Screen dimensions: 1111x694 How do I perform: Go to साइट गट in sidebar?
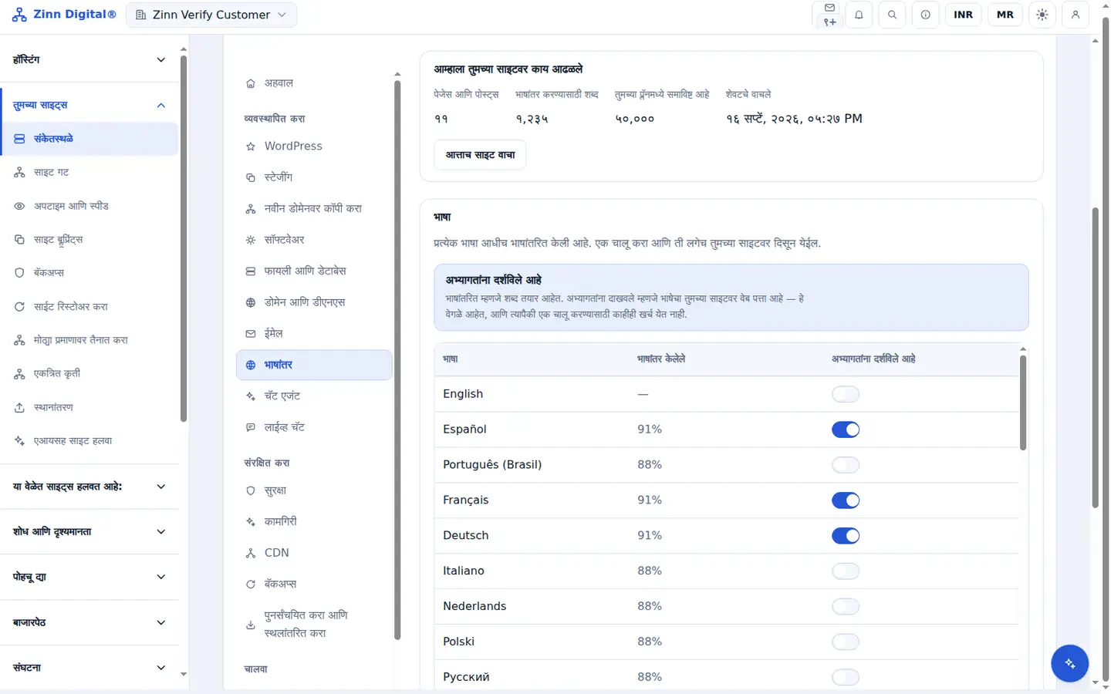click(x=89, y=173)
